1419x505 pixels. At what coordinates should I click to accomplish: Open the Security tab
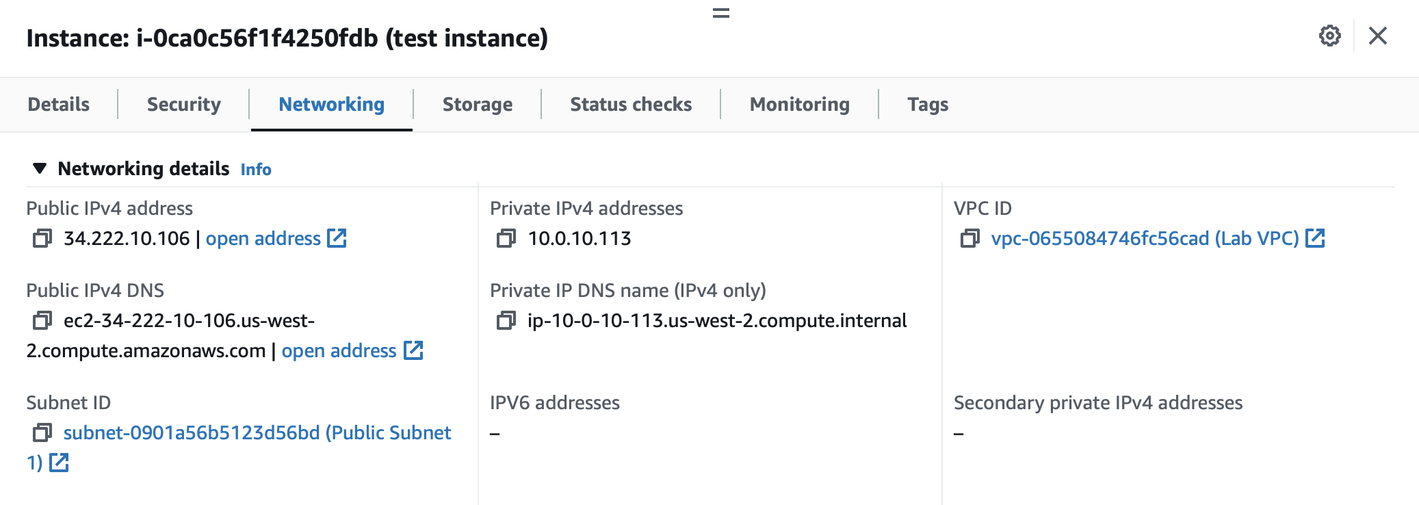point(183,104)
